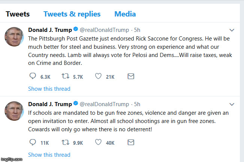244x162 pixels.
Task: Like the gun free zones tweet
Action: (x=98, y=142)
